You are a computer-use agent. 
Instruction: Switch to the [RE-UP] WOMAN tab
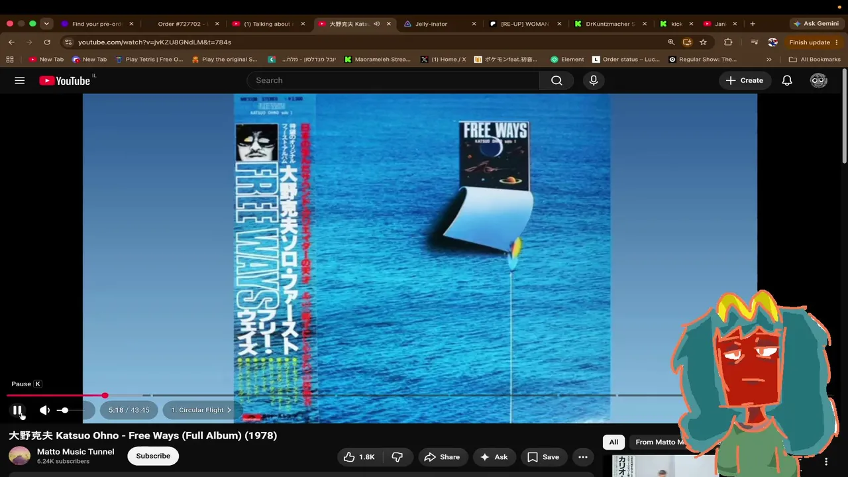click(525, 24)
